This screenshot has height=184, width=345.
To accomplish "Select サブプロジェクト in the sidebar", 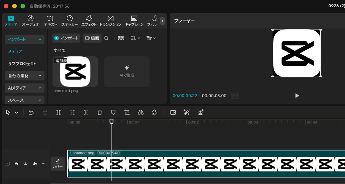I will click(x=22, y=64).
